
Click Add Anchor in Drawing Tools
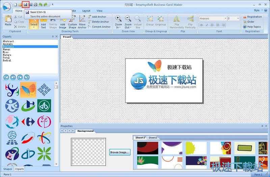tap(97, 17)
